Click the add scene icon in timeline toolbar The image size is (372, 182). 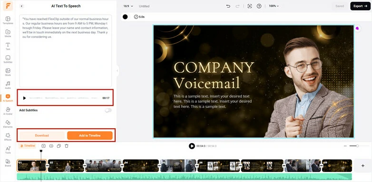[43, 146]
